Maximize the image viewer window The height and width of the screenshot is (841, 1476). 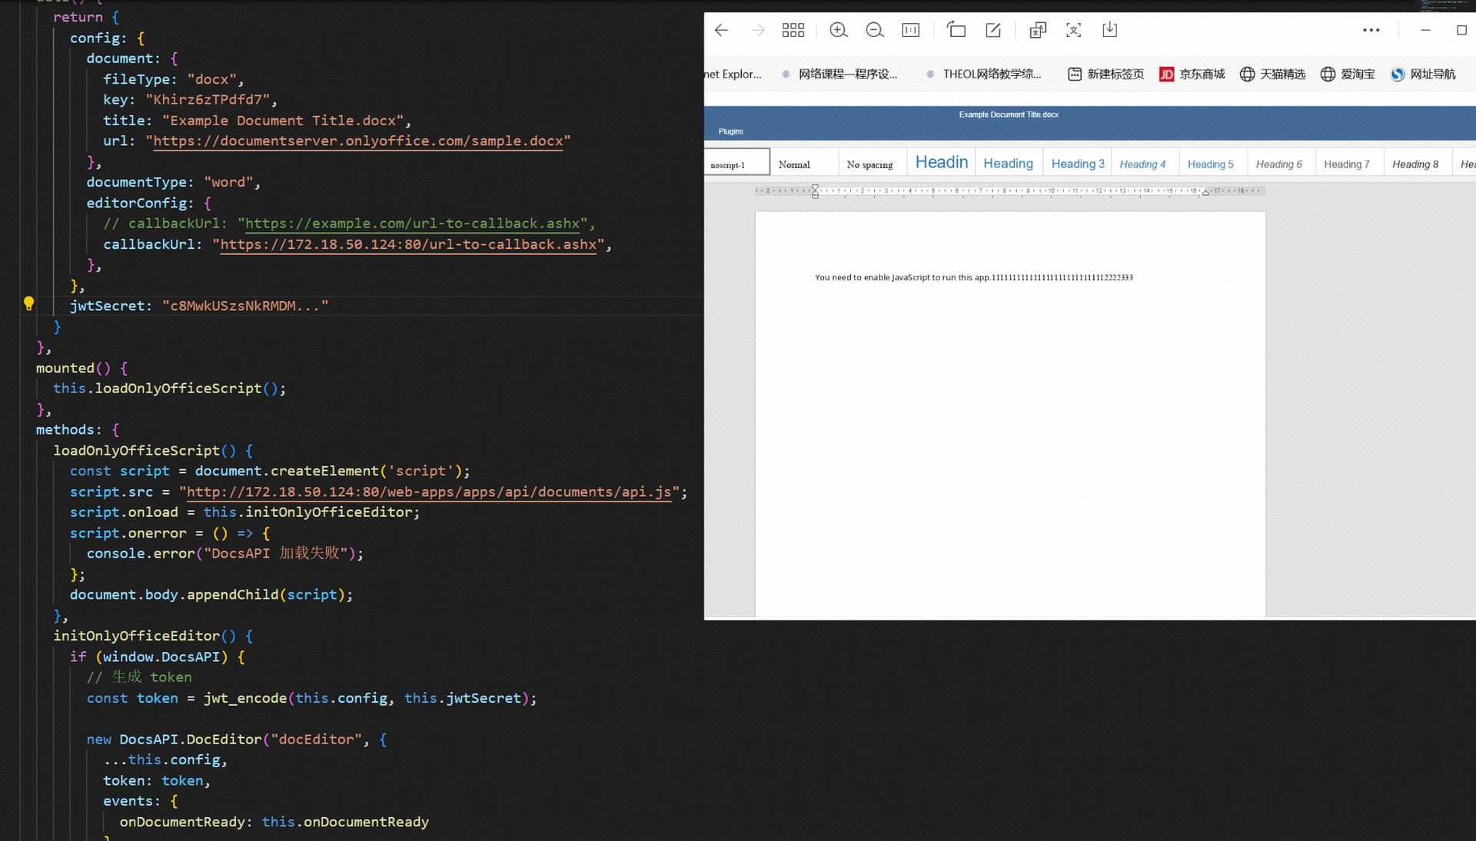(1461, 30)
